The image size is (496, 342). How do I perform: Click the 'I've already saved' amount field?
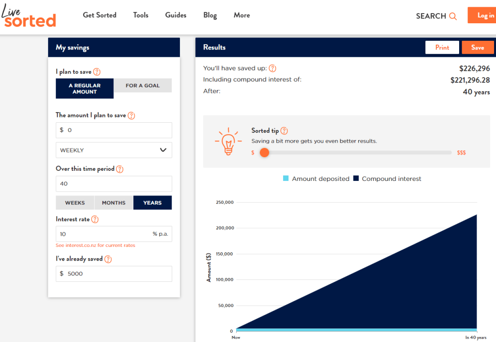114,274
